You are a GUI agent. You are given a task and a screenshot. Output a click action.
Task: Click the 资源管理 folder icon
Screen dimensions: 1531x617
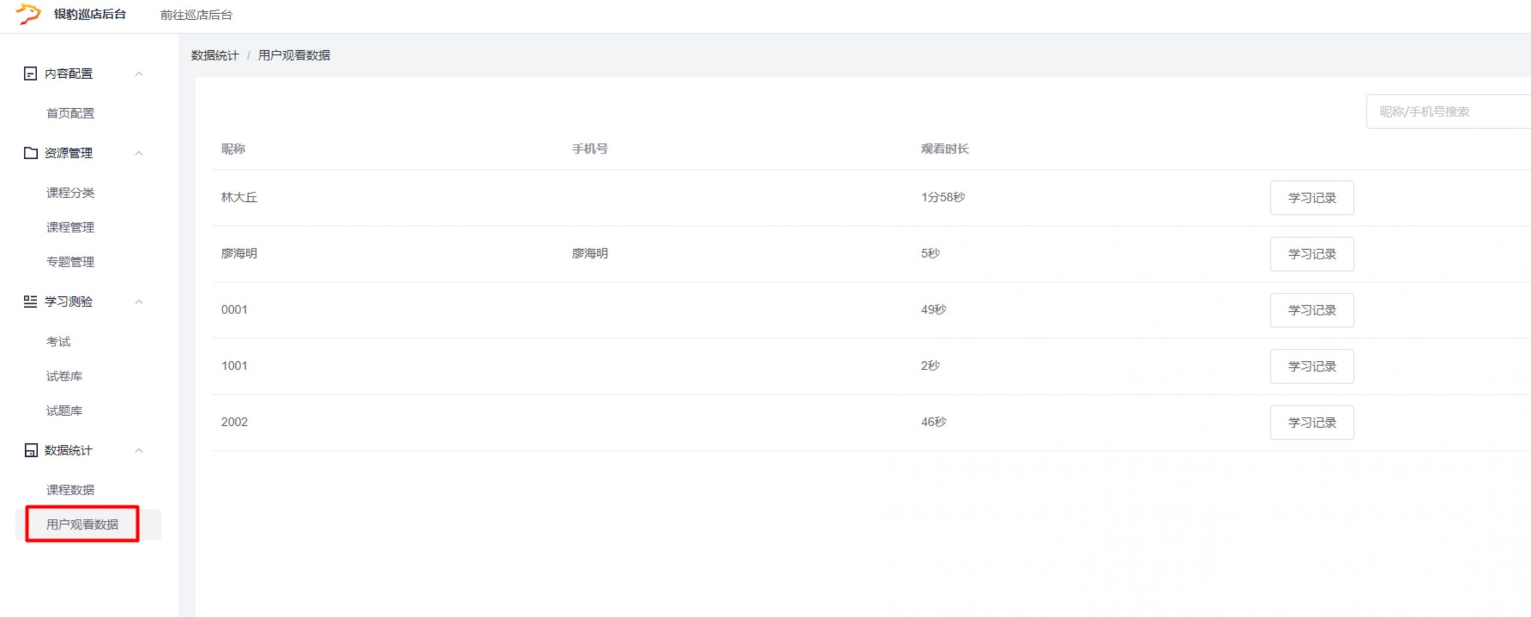pyautogui.click(x=30, y=153)
